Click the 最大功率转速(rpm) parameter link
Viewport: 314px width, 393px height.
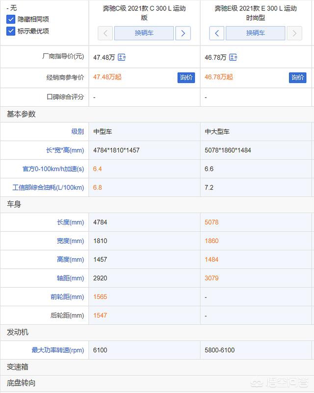58,350
